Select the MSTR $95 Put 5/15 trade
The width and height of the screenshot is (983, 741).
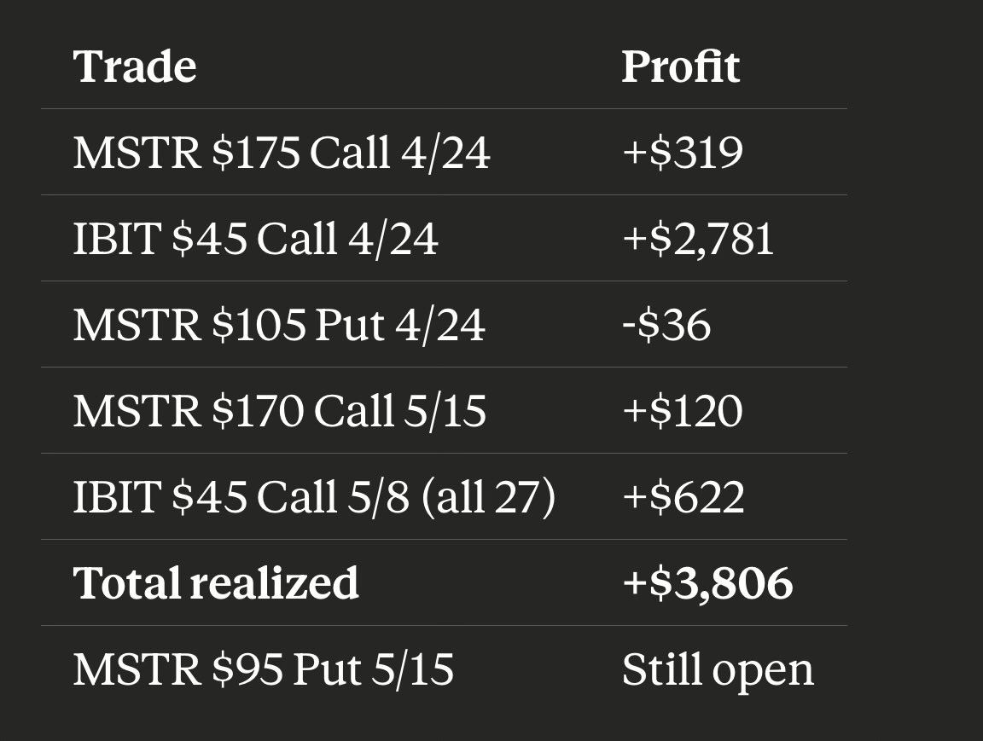coord(263,670)
